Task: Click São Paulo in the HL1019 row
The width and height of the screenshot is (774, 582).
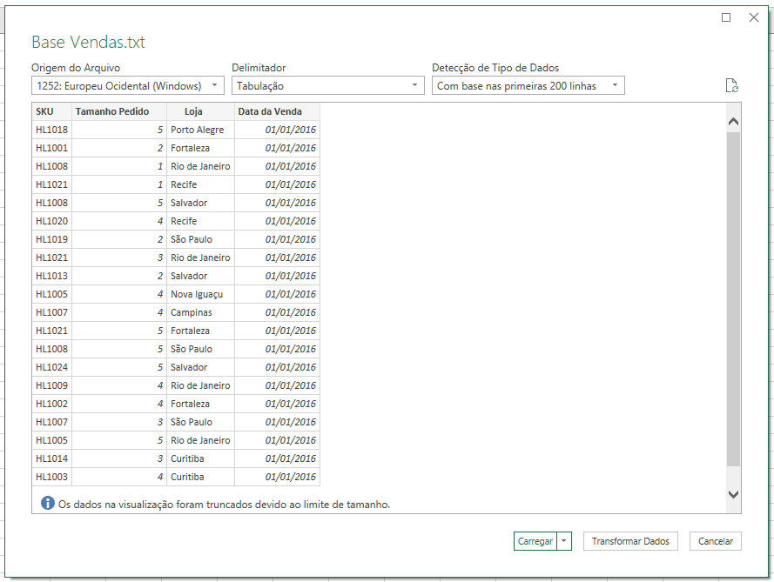Action: pos(200,239)
